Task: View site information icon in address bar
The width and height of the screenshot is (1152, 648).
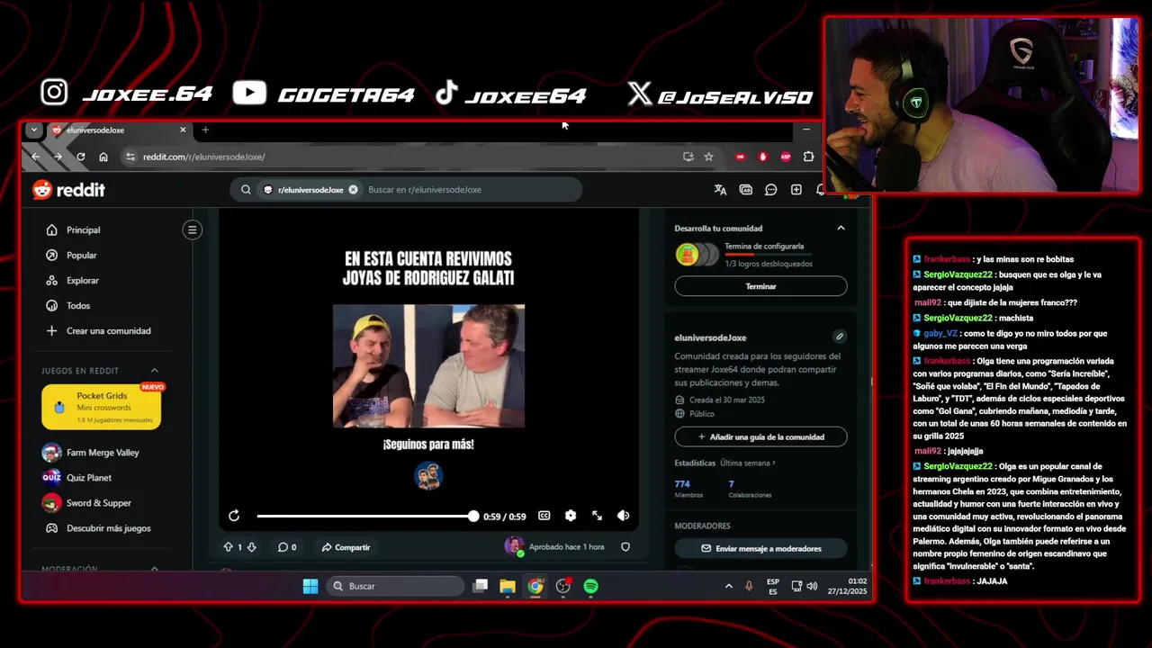Action: tap(130, 157)
